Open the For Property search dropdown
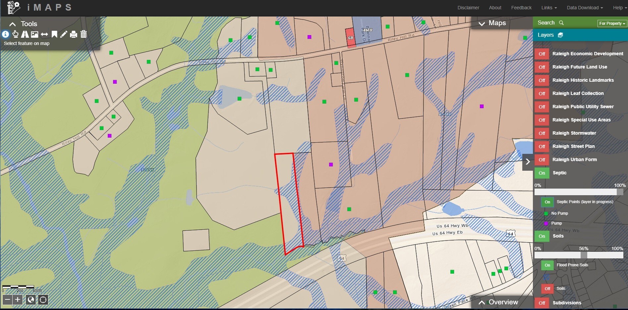628x310 pixels. coord(611,23)
